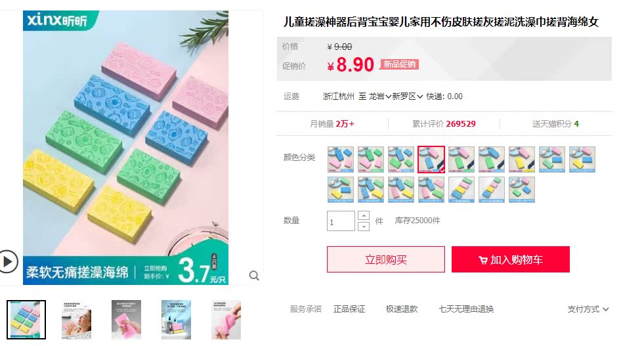621x346 pixels.
Task: Select the first color option swatch
Action: pyautogui.click(x=341, y=160)
